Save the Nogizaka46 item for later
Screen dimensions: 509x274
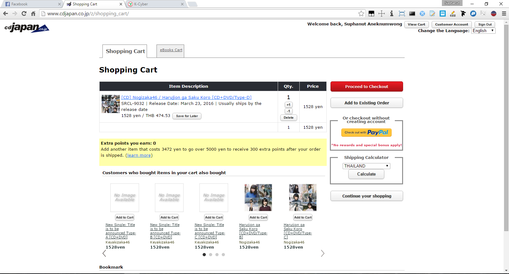pos(187,116)
